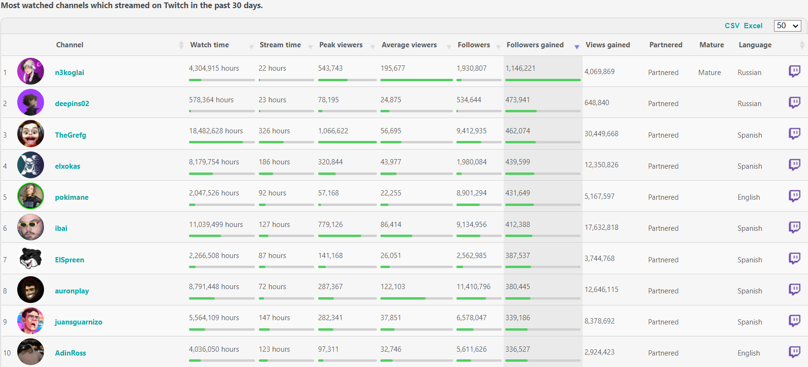This screenshot has height=367, width=808.
Task: Sort the table by Followers column
Action: tap(474, 45)
